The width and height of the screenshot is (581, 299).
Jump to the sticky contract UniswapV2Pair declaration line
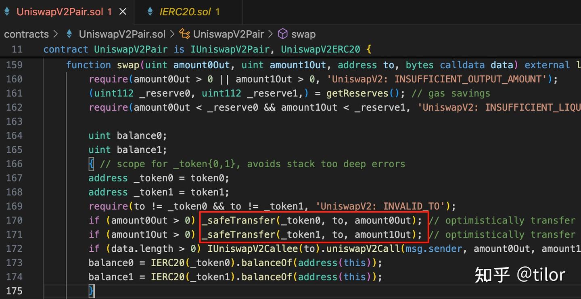[207, 49]
